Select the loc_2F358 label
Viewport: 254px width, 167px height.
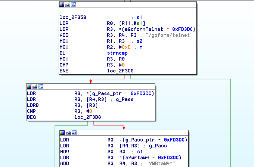pos(73,17)
